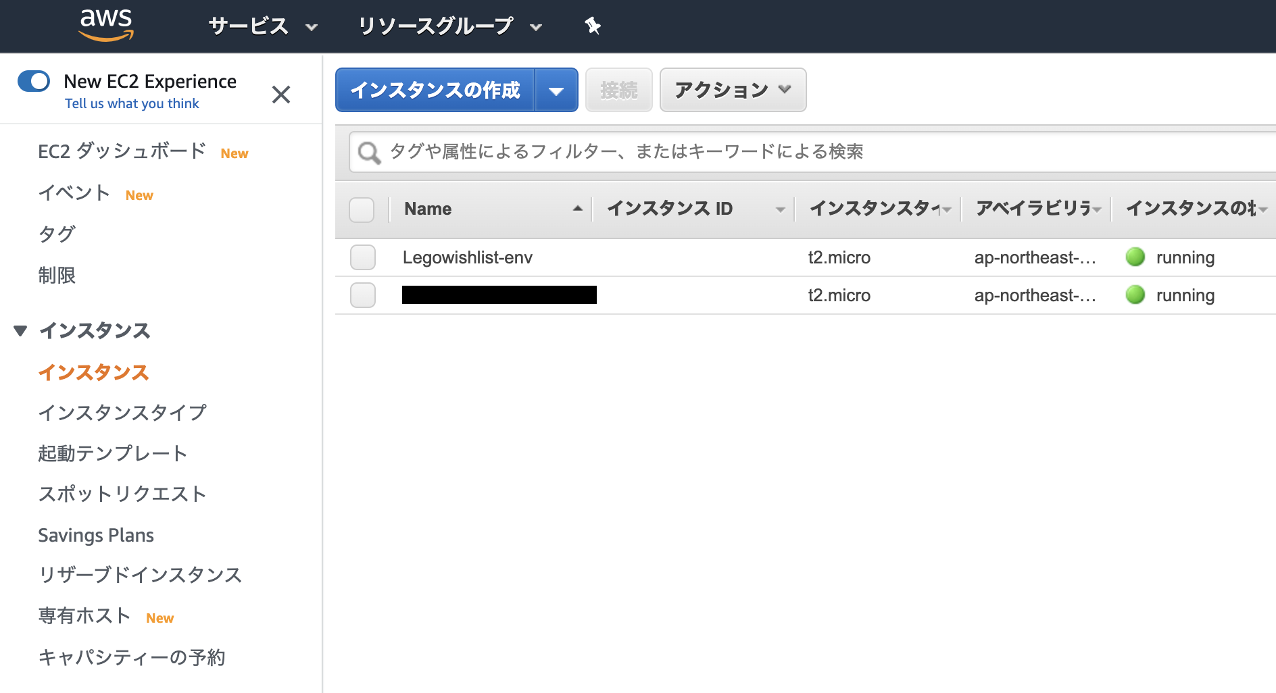The image size is (1276, 693).
Task: Open キャパシティーの予約 in sidebar
Action: [x=132, y=657]
